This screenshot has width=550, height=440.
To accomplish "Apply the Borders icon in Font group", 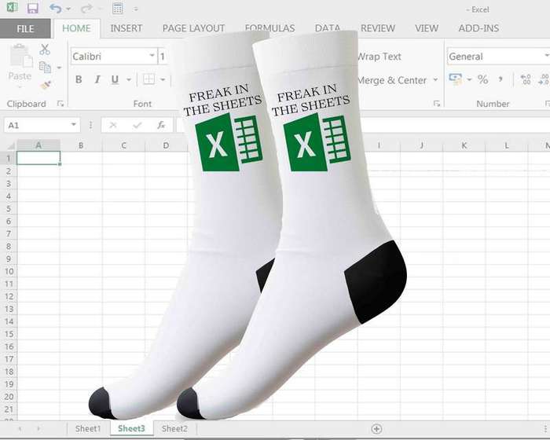I will click(148, 79).
